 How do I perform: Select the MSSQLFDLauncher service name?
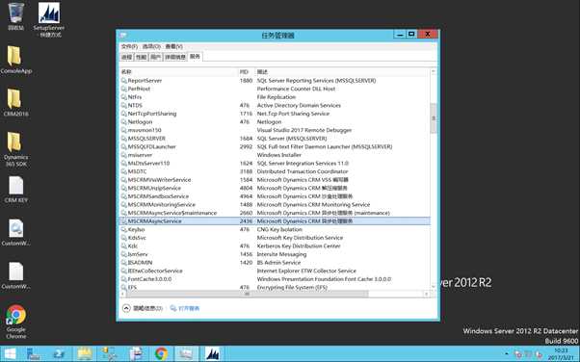point(151,146)
